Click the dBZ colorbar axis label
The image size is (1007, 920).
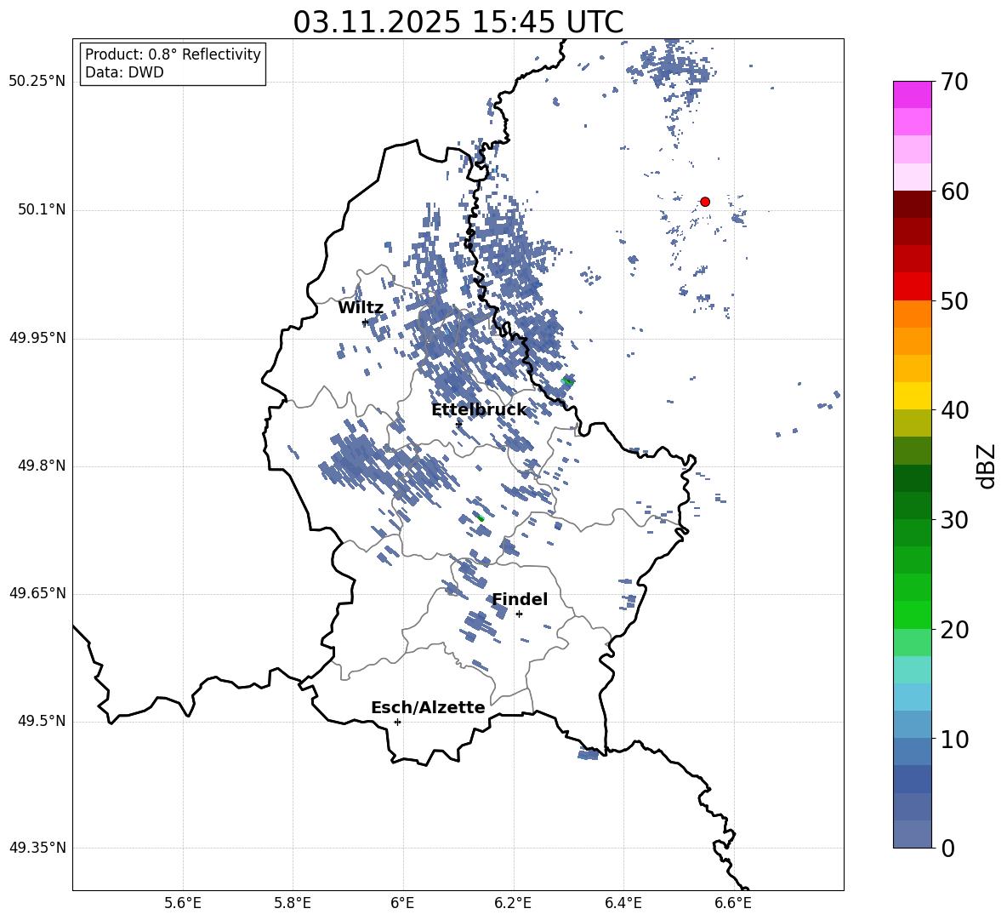[987, 466]
